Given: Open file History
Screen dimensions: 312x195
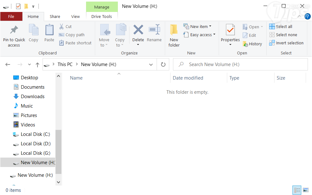Looking at the screenshot, I should (252, 44).
